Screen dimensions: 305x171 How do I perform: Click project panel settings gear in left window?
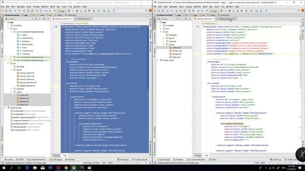[x=44, y=19]
